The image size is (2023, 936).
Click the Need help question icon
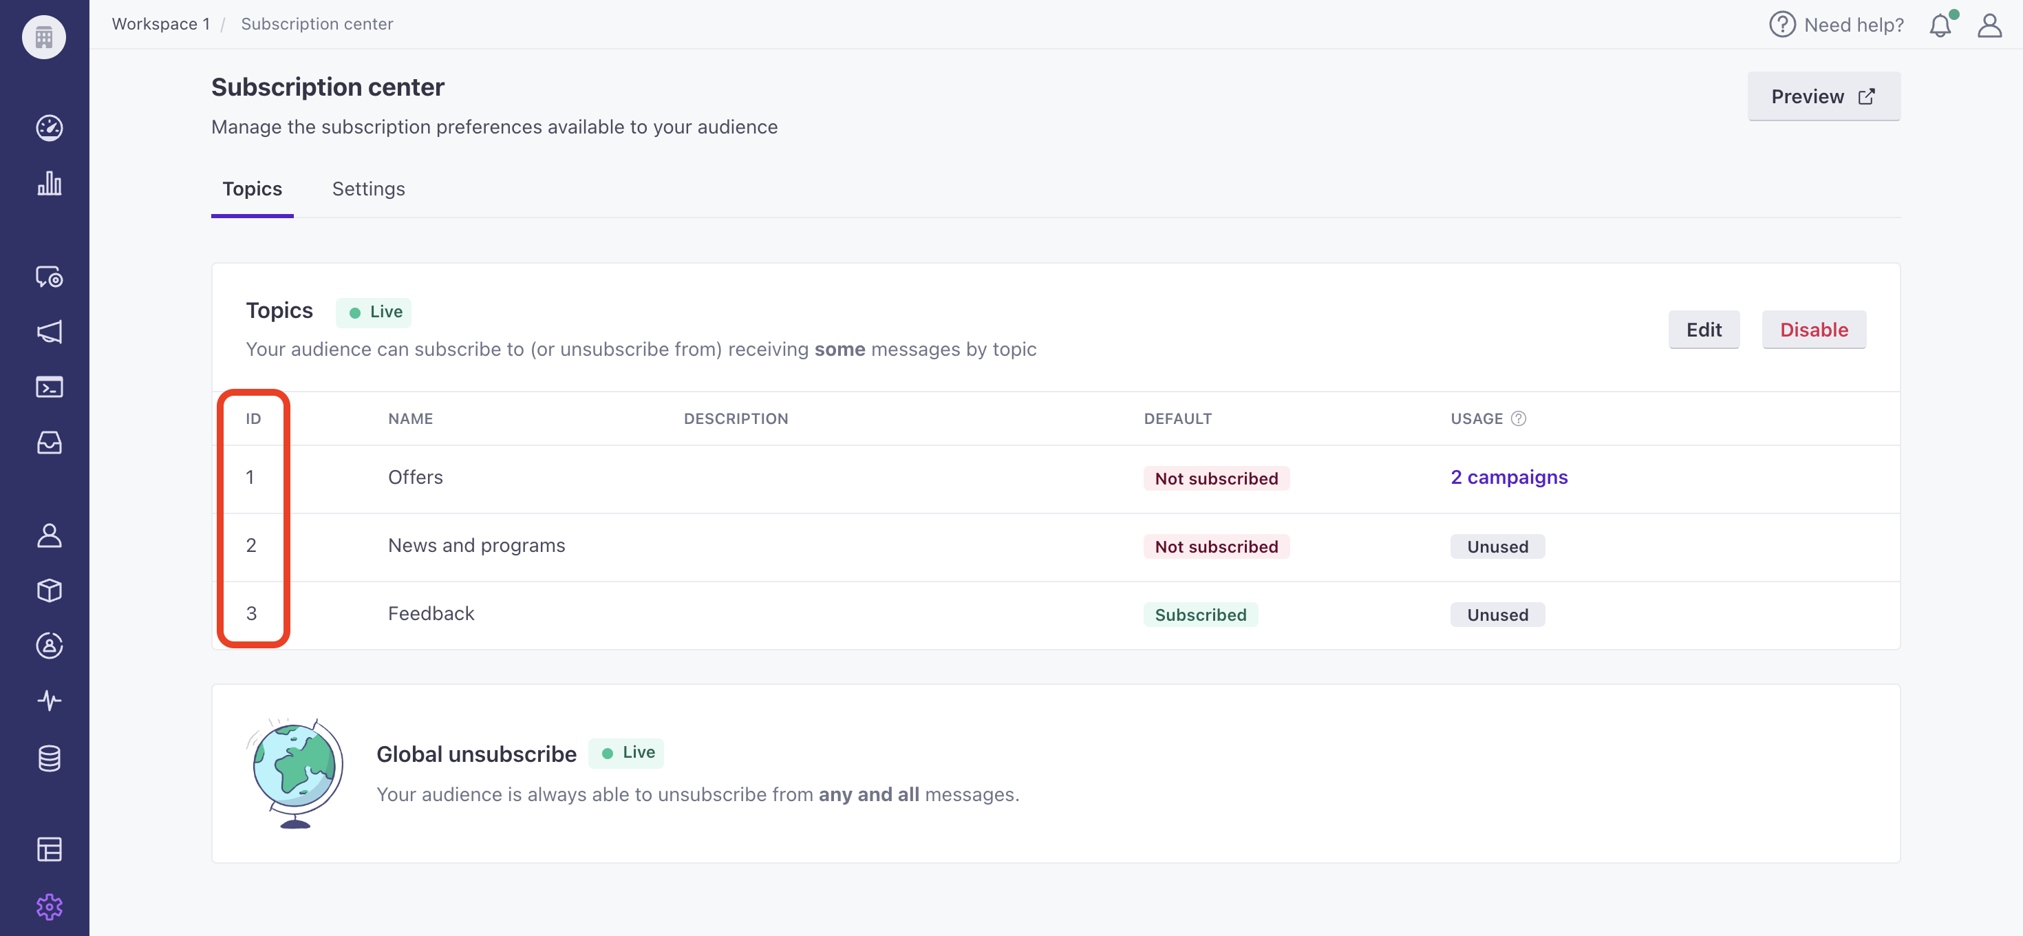(1782, 24)
